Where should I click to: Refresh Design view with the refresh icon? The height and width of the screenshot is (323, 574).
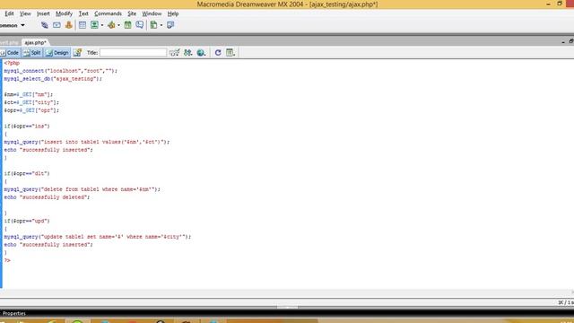pyautogui.click(x=218, y=53)
